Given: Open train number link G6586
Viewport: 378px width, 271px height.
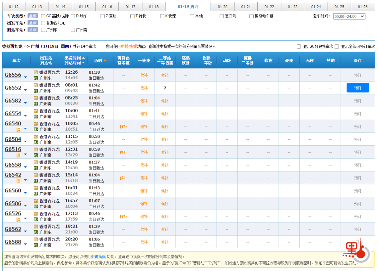Looking at the screenshot, I should [x=13, y=203].
